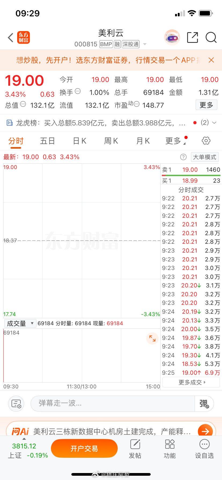Select the 9:24 19.70 trade row
The height and width of the screenshot is (480, 222).
point(191,346)
